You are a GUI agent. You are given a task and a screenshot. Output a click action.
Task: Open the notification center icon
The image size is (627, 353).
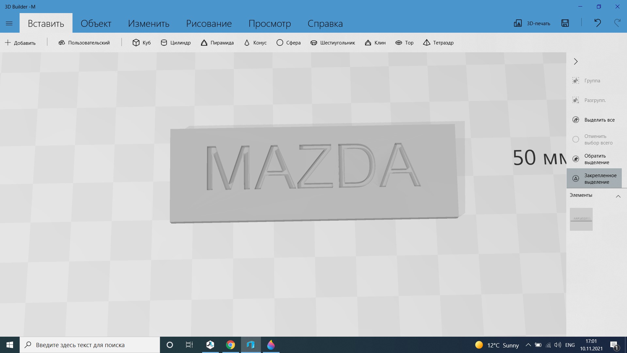coord(614,345)
